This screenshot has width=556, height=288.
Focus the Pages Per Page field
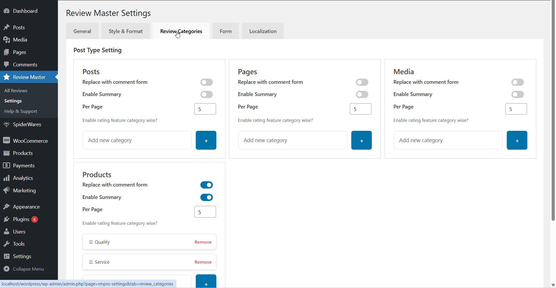[x=361, y=109]
